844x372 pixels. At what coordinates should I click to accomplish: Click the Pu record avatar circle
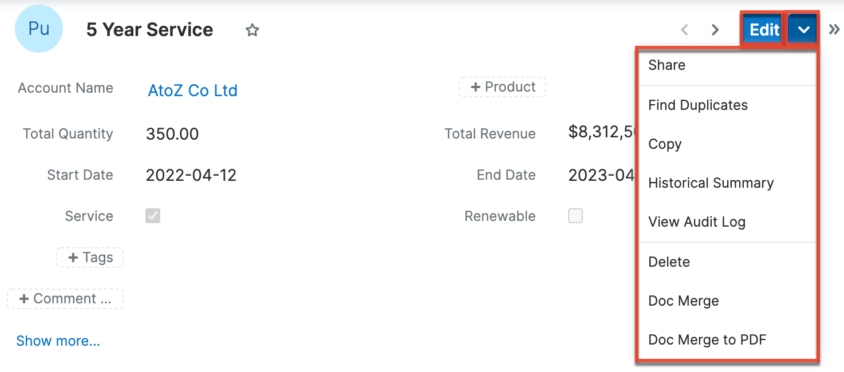[x=38, y=29]
